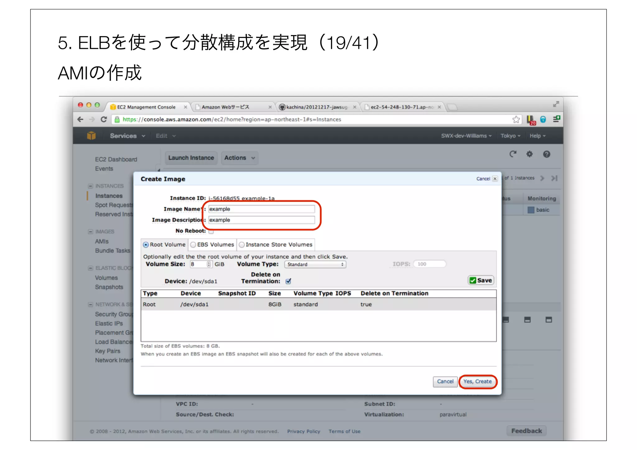Click the refresh instances icon

(513, 154)
